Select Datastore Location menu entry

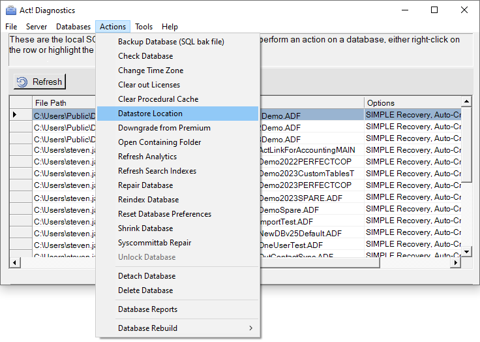coord(150,114)
